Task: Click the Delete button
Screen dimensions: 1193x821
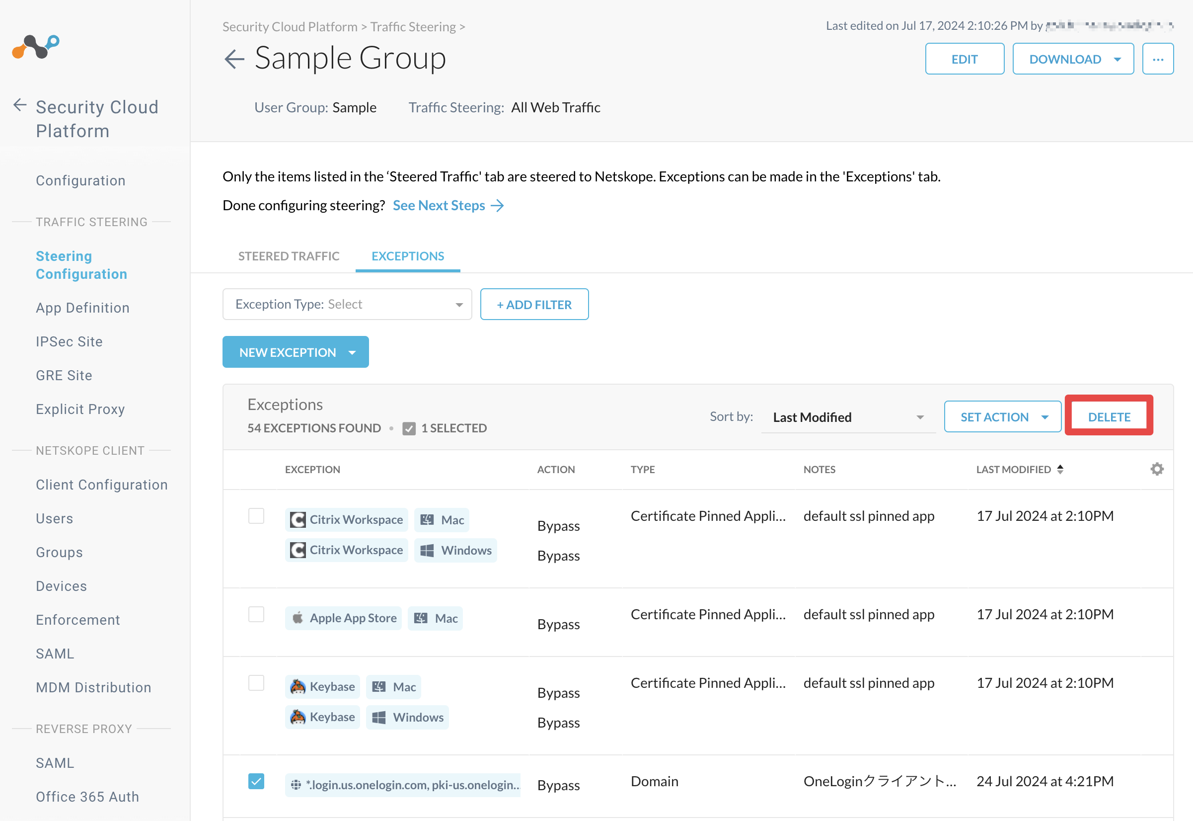Action: click(x=1109, y=416)
